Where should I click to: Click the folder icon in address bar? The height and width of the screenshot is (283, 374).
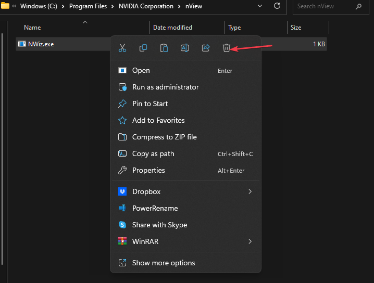click(5, 6)
